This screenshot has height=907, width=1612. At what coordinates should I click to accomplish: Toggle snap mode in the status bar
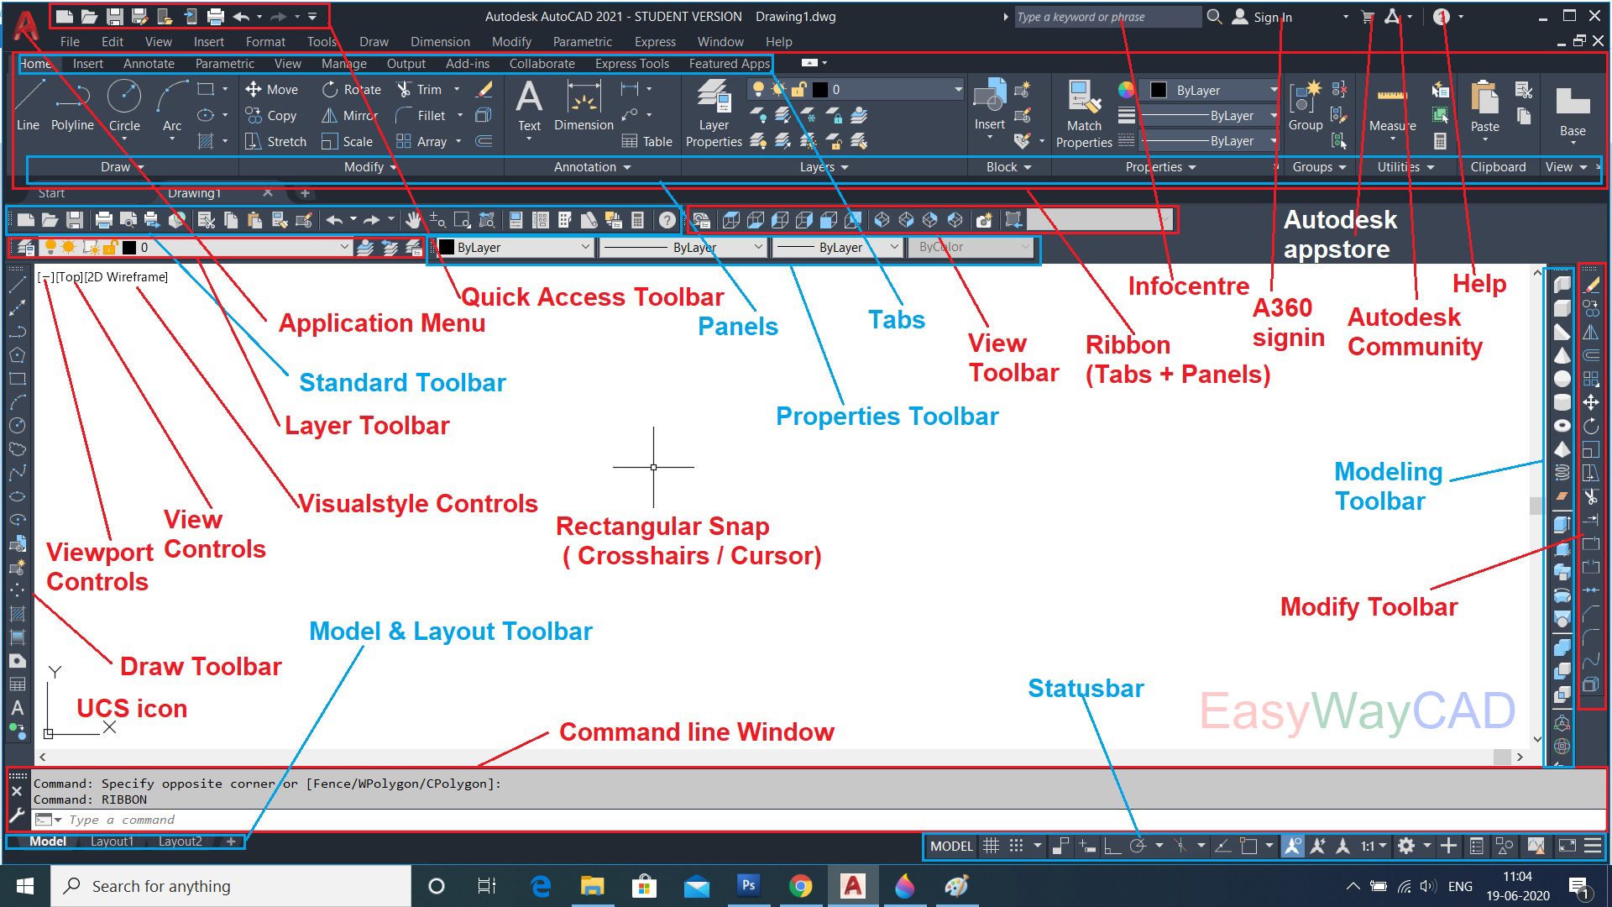tap(1016, 846)
